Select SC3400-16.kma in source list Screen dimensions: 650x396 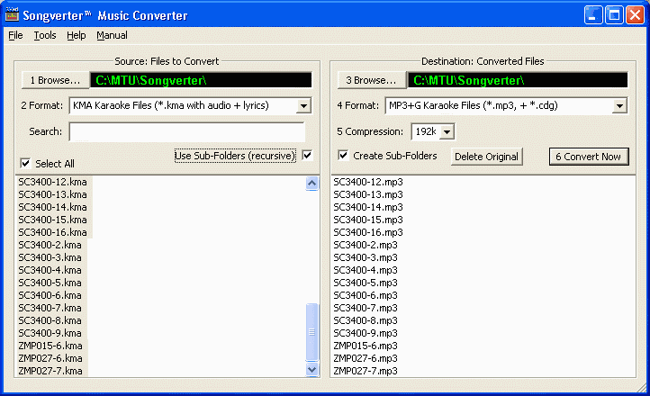coord(52,232)
